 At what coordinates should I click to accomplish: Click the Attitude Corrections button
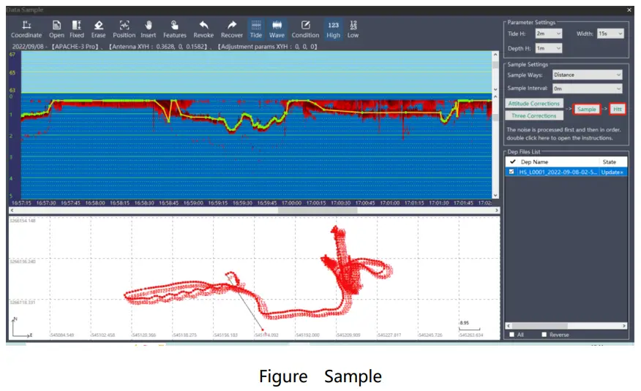(x=534, y=104)
